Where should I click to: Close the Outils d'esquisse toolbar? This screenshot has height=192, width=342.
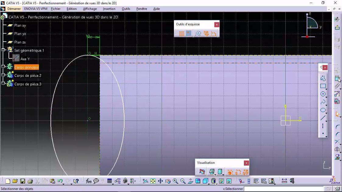217,25
